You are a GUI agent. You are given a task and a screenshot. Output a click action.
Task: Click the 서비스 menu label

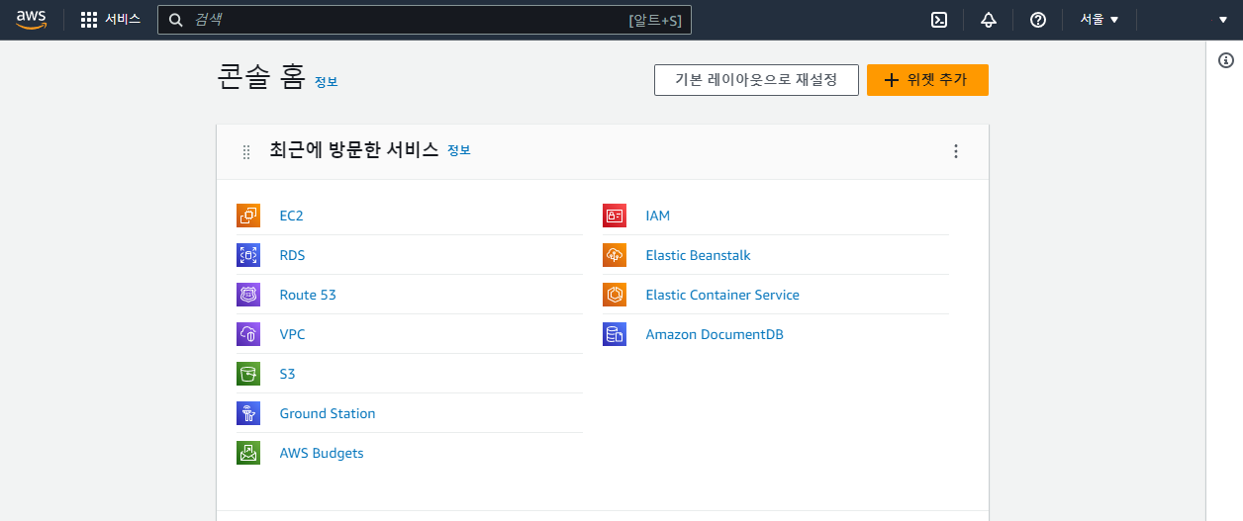tap(123, 20)
